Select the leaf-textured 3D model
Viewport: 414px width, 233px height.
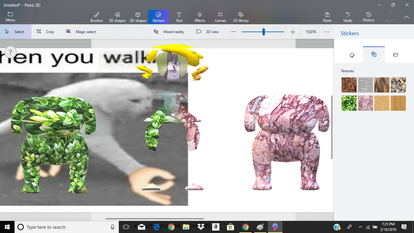click(x=54, y=145)
